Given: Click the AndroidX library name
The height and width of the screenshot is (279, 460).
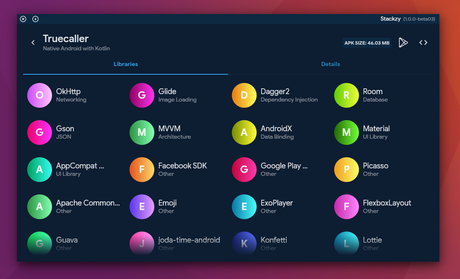Looking at the screenshot, I should (276, 128).
